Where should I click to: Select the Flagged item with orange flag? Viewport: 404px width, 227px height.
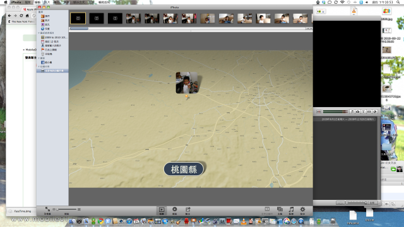coord(49,50)
